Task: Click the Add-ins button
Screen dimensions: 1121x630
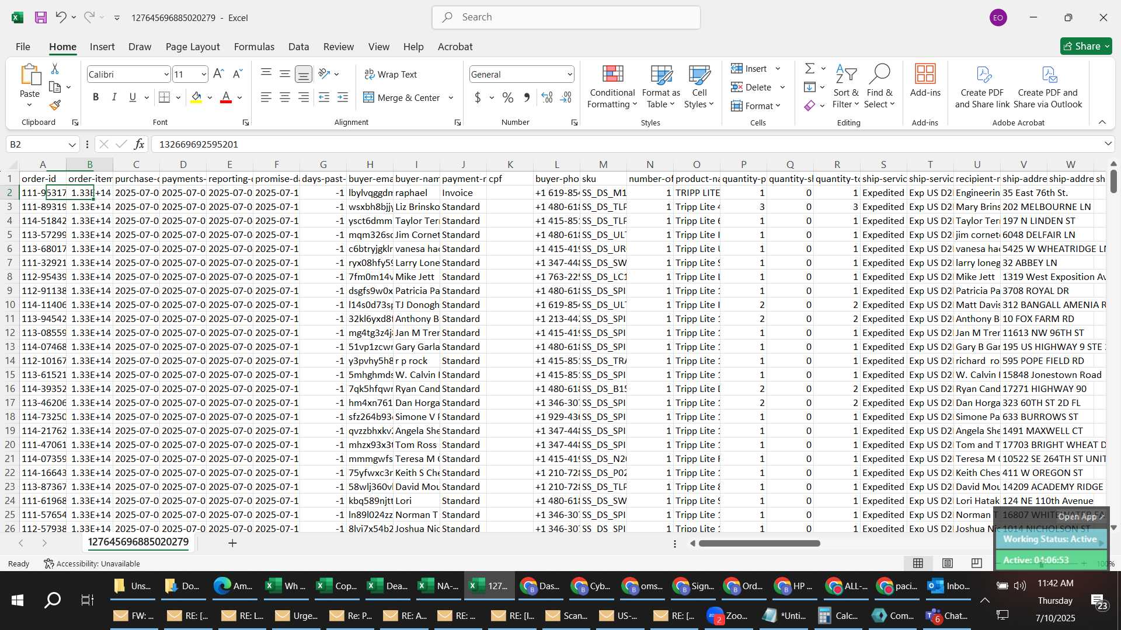Action: [925, 80]
